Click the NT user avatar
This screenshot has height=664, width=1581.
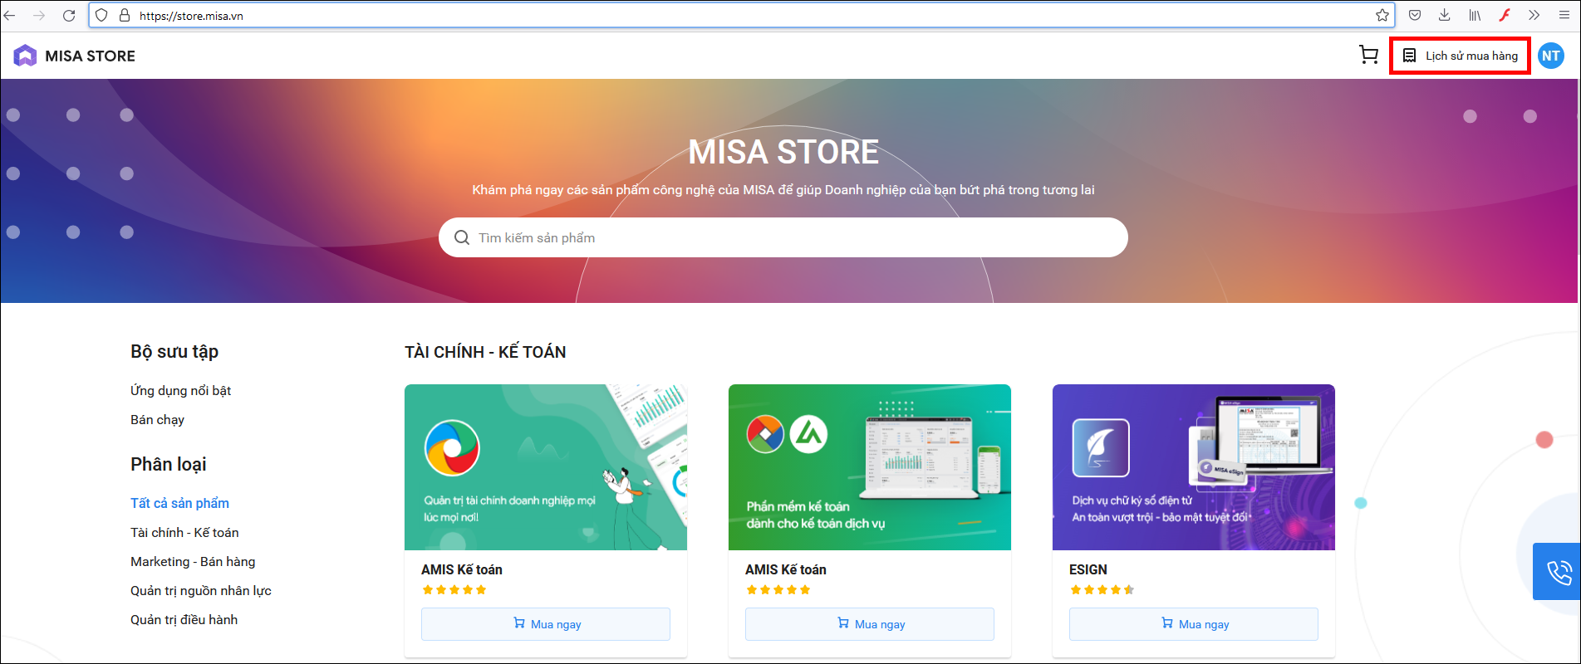point(1550,56)
